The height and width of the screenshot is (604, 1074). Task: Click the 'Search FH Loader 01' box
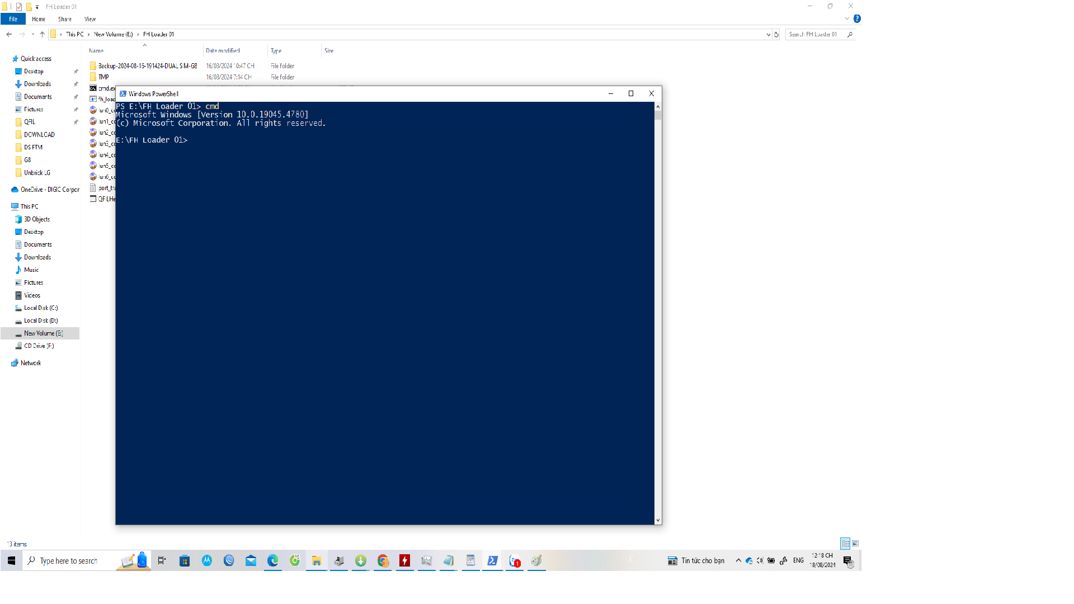point(814,35)
